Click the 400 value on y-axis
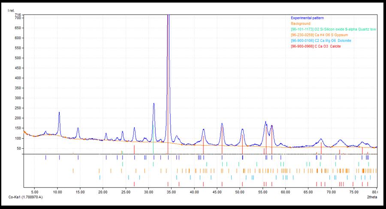 pos(18,78)
